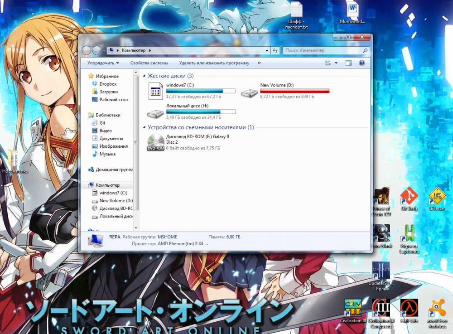
Task: Click the red D: drive capacity bar
Action: pos(295,91)
